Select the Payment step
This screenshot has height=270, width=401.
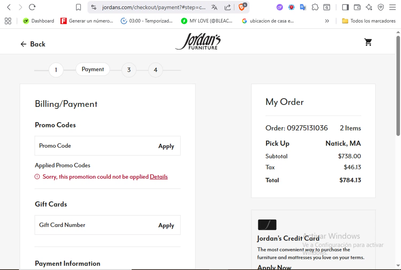pos(93,69)
